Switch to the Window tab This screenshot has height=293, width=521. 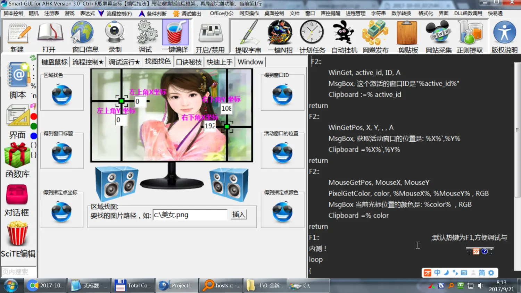[250, 62]
